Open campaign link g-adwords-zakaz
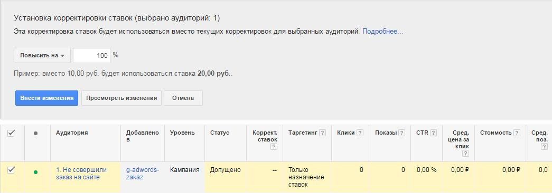This screenshot has height=193, width=552. pos(143,174)
